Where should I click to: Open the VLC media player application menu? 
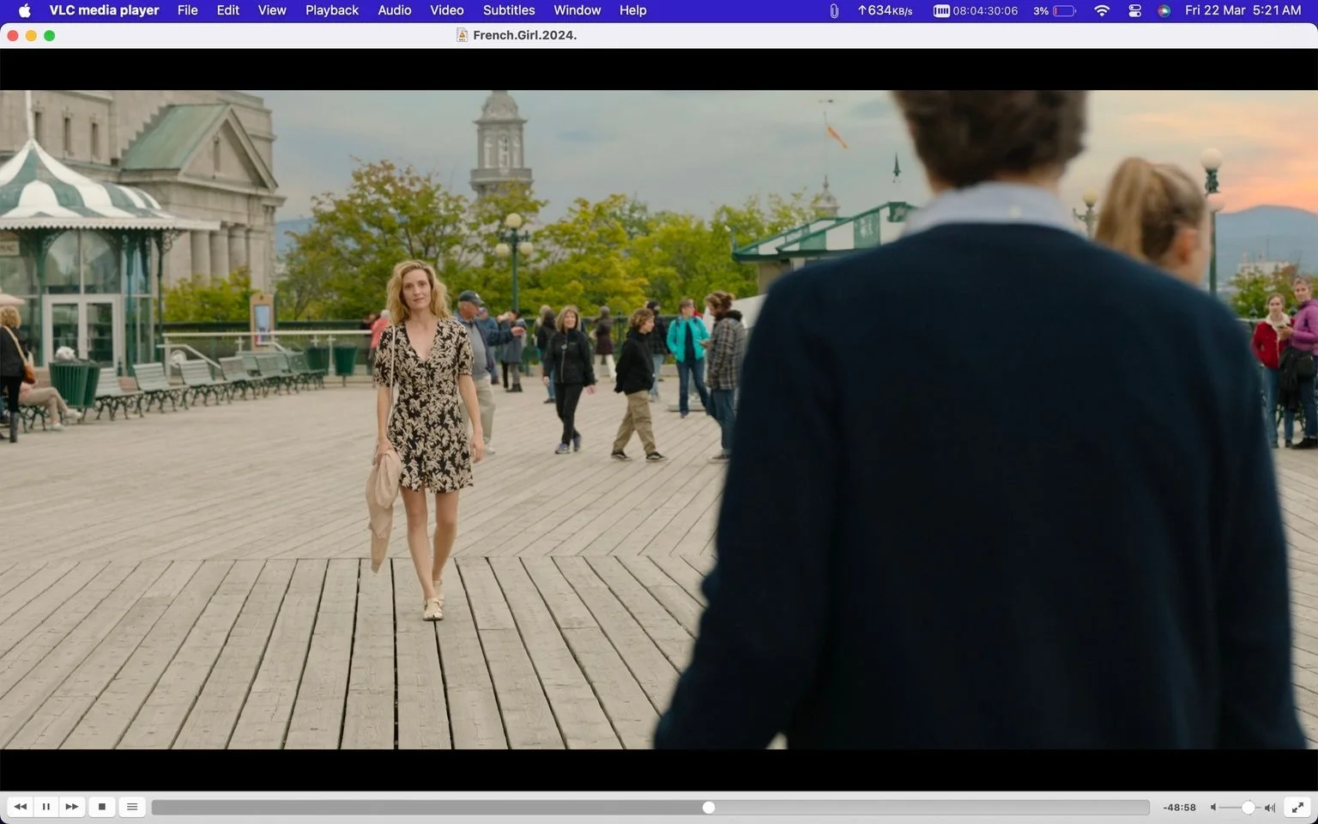pyautogui.click(x=104, y=10)
